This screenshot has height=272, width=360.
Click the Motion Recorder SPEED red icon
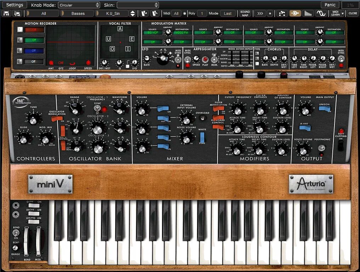[88, 63]
